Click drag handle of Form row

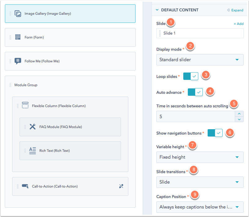(x=10, y=37)
